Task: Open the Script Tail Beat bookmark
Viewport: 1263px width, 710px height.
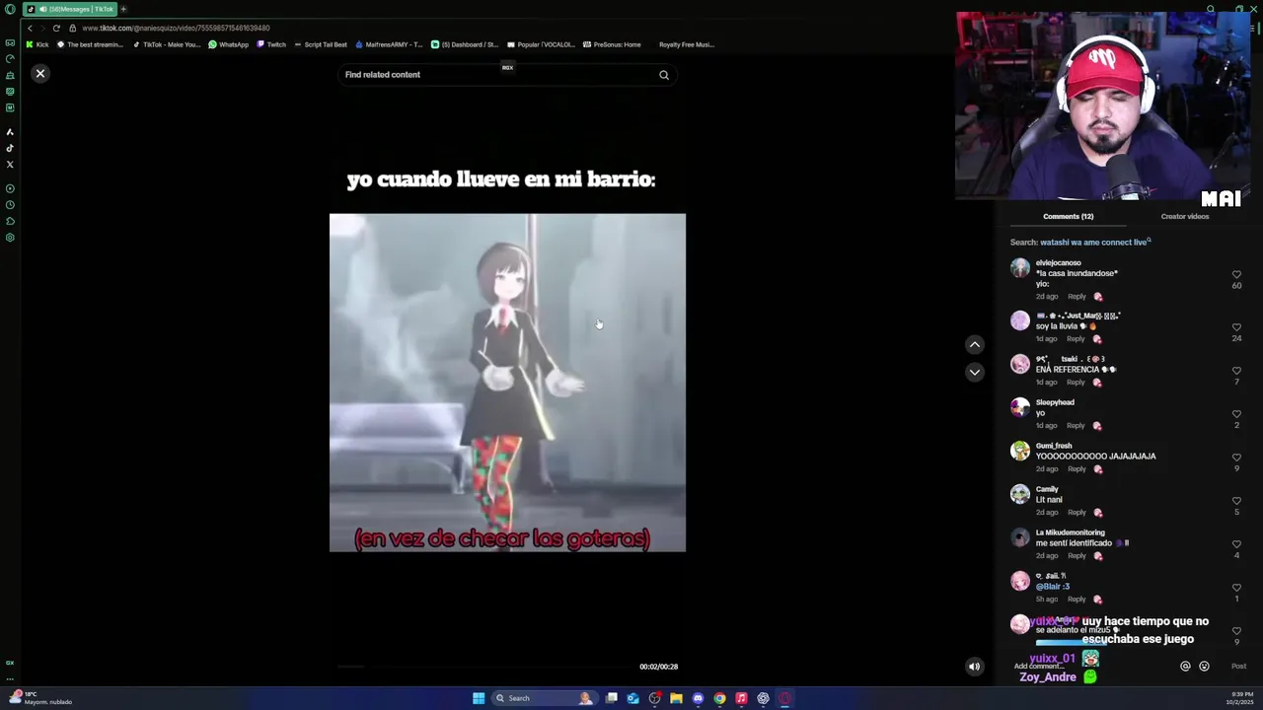Action: 321,44
